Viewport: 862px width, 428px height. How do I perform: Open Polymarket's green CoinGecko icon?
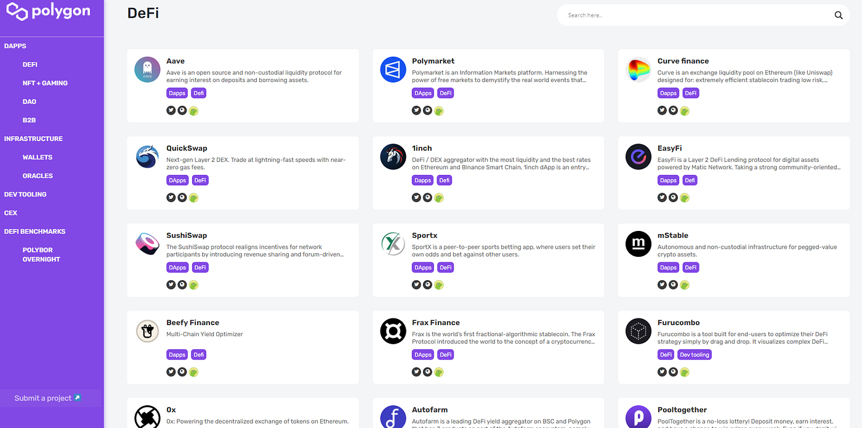click(439, 111)
